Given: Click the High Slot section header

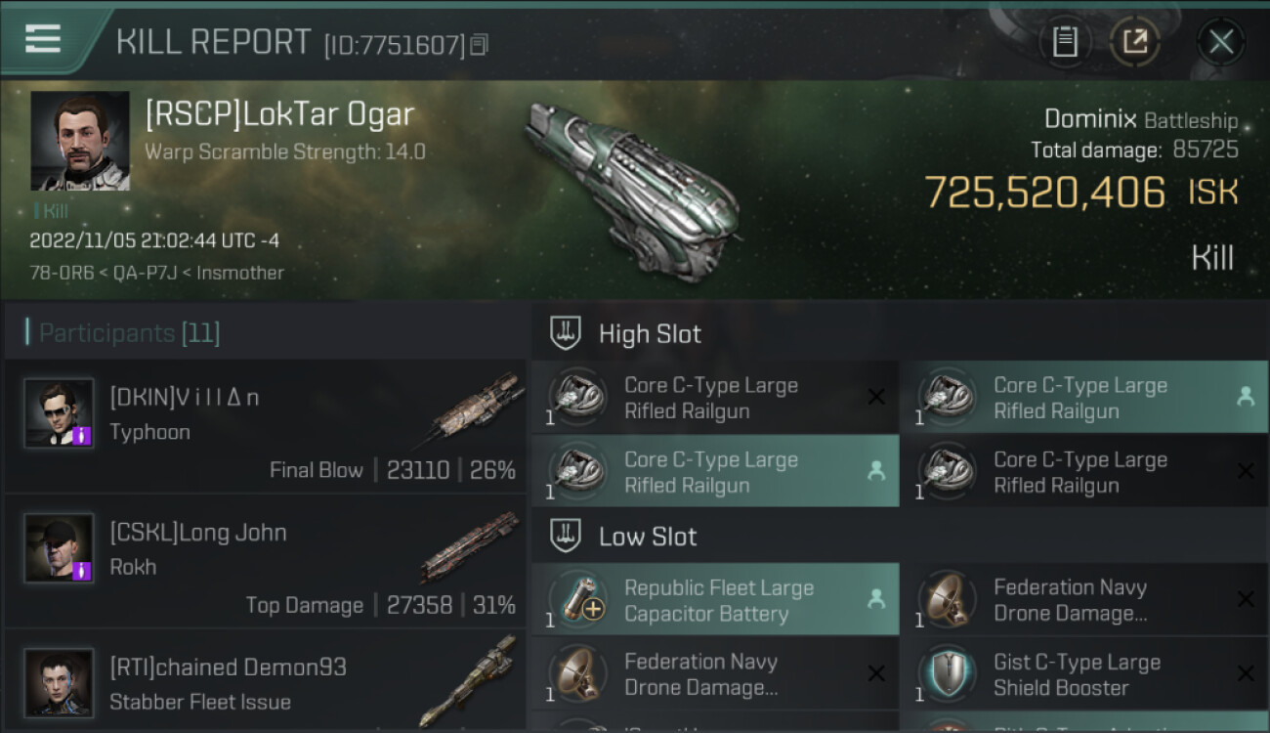Looking at the screenshot, I should pyautogui.click(x=650, y=334).
